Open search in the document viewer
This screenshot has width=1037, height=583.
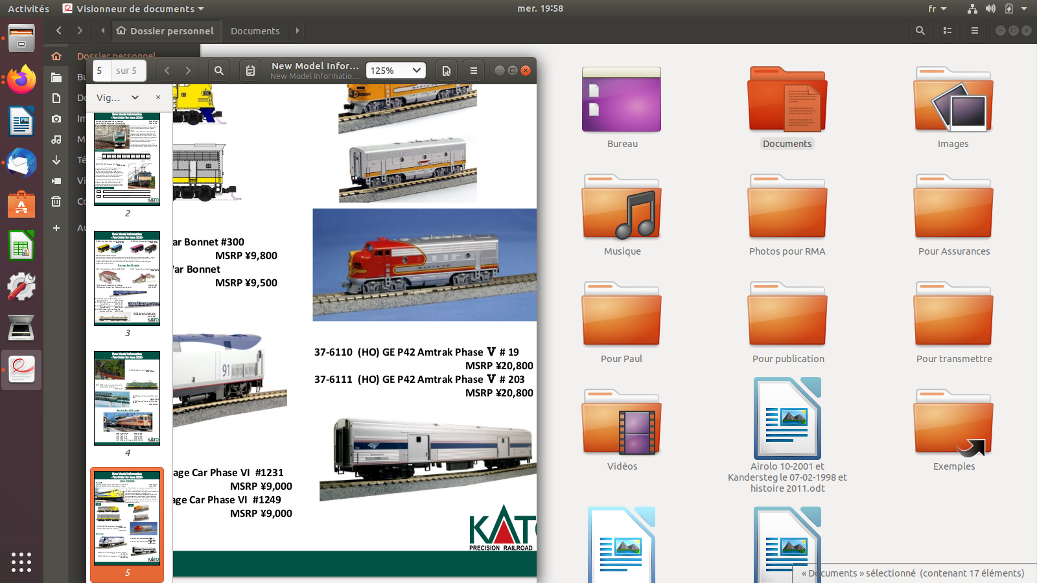219,71
